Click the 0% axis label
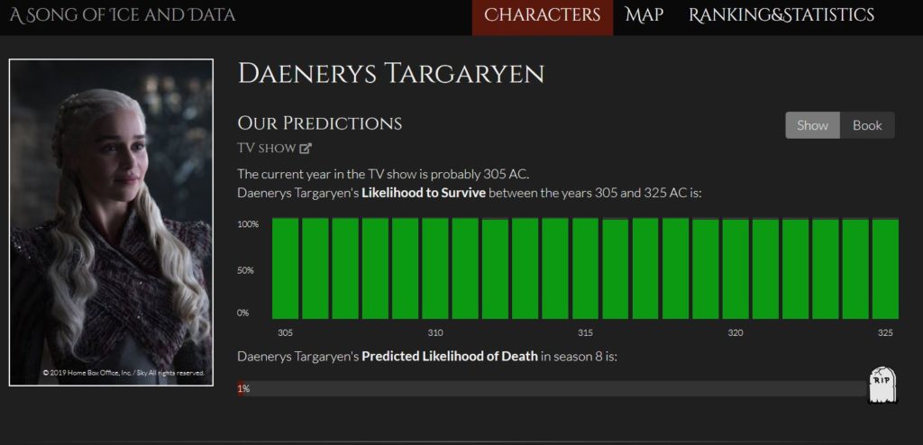Image resolution: width=923 pixels, height=445 pixels. pyautogui.click(x=243, y=313)
